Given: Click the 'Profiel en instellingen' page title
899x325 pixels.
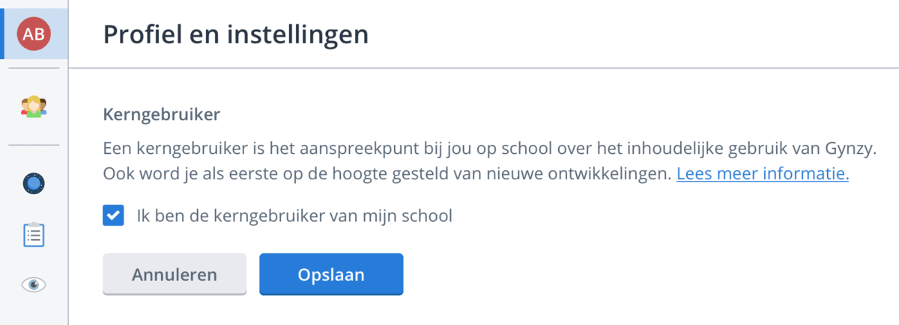Looking at the screenshot, I should [235, 34].
